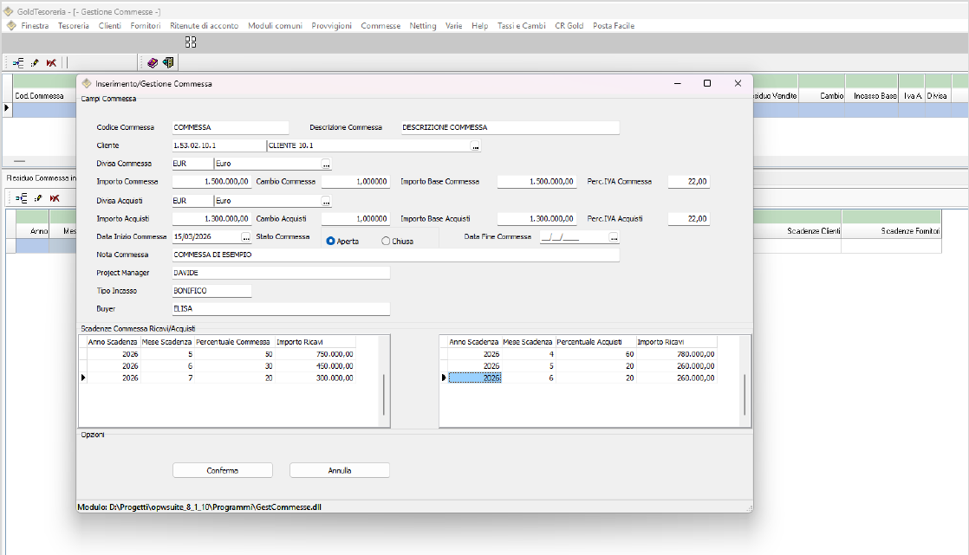Open the Commesse menu
The image size is (969, 555).
(380, 26)
